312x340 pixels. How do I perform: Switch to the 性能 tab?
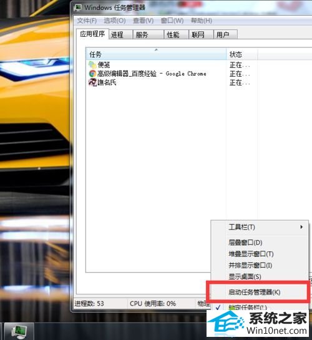point(176,35)
